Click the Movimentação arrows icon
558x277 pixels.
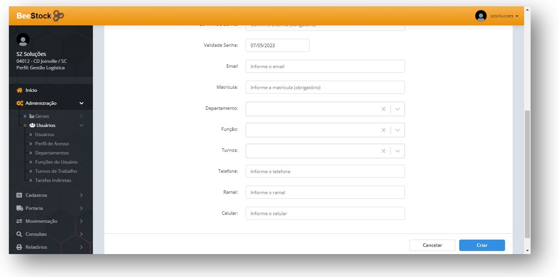pyautogui.click(x=20, y=221)
